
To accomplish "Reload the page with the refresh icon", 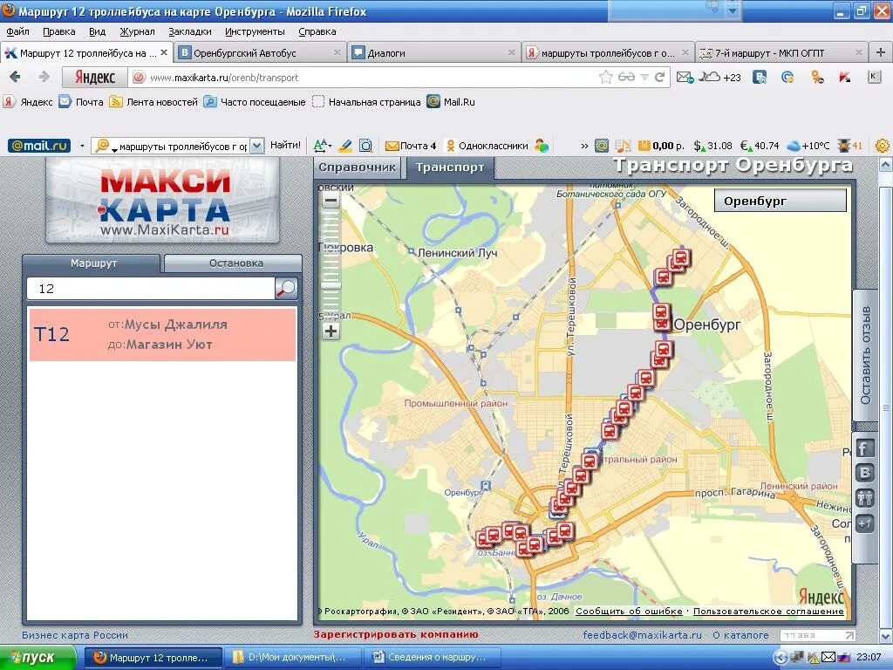I will tap(659, 77).
